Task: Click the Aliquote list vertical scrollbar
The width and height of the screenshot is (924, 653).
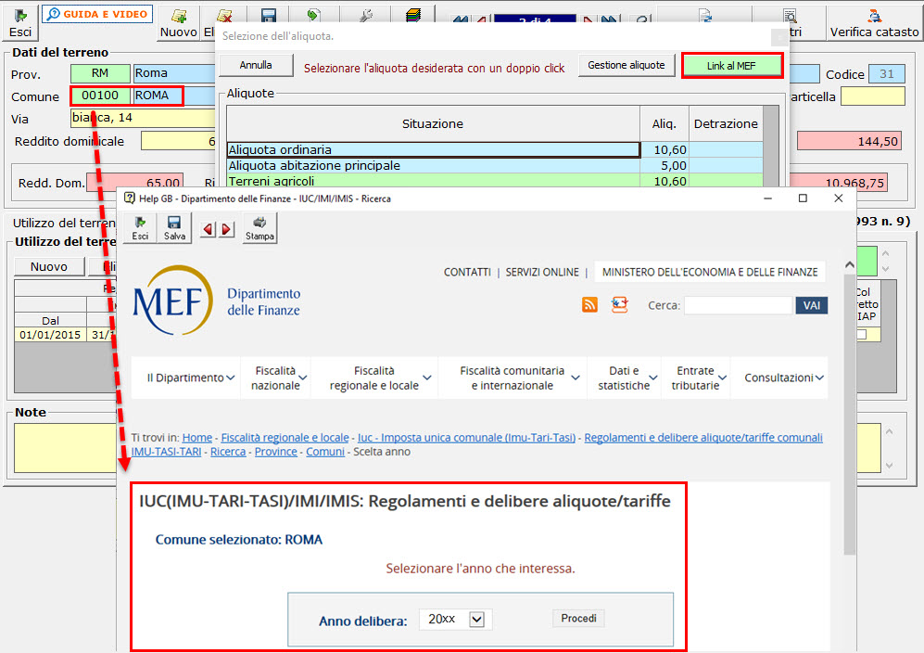Action: [x=771, y=147]
